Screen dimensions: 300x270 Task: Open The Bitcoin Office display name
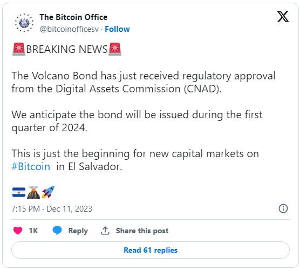(73, 17)
